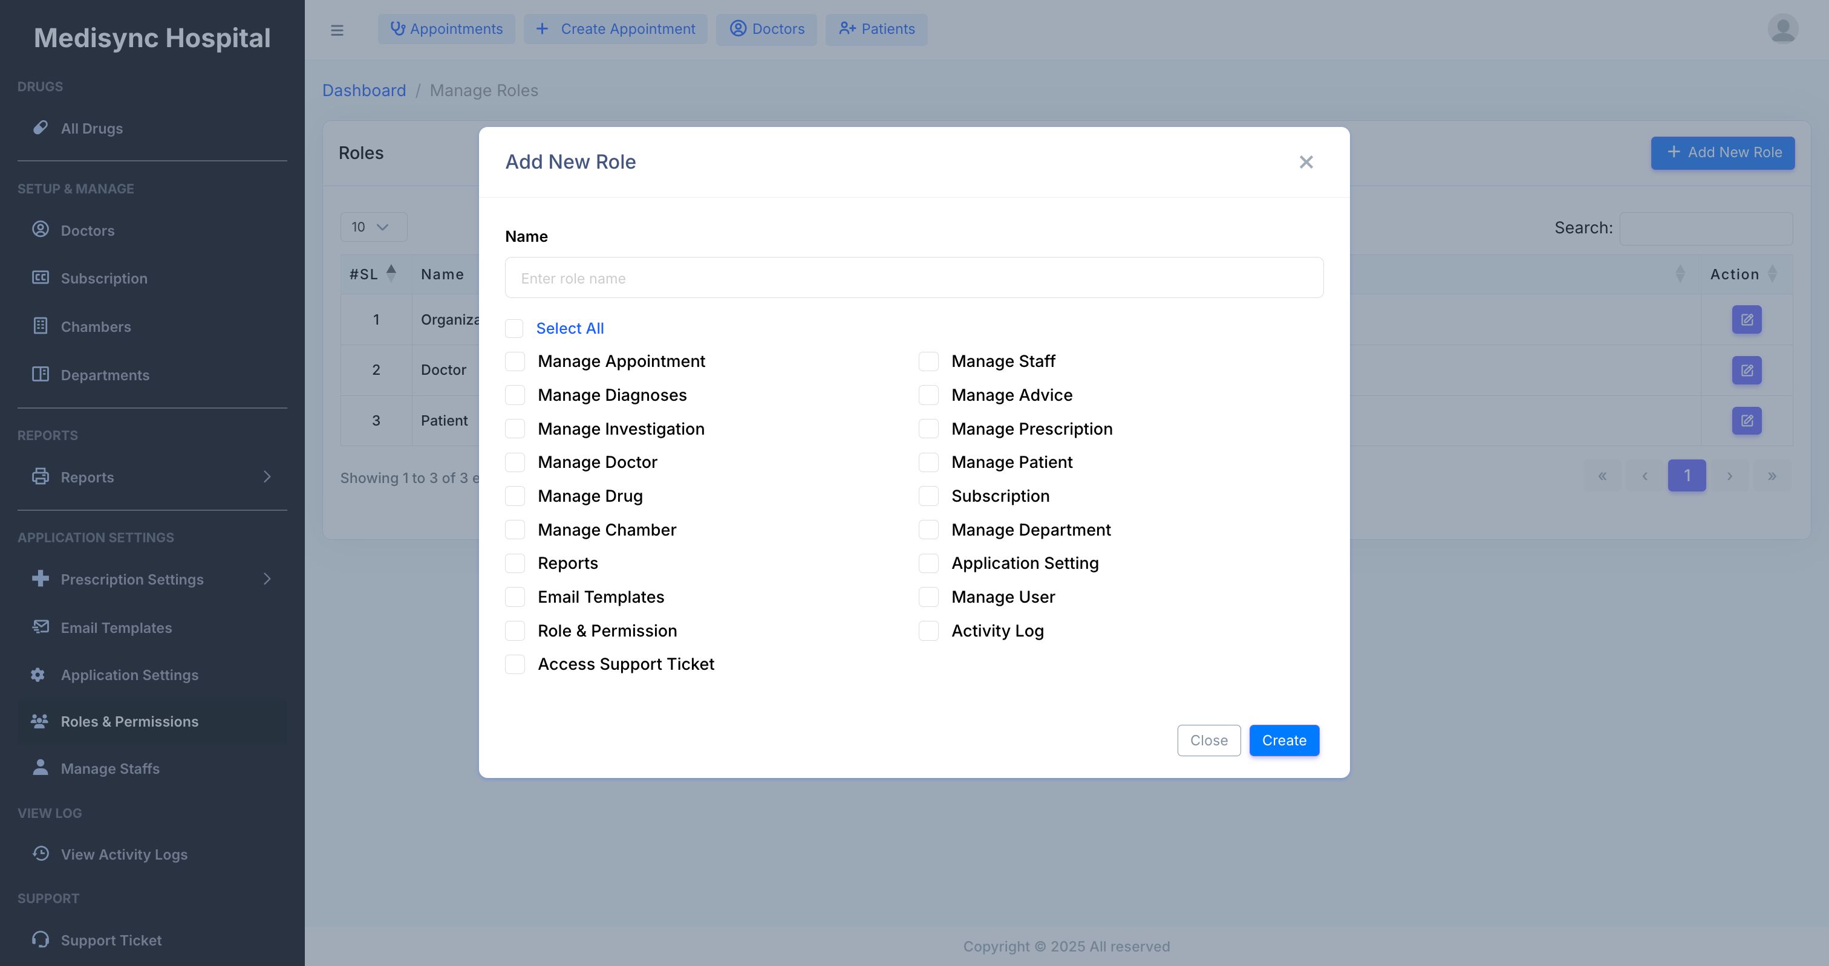Tick the Activity Log checkbox

(928, 630)
